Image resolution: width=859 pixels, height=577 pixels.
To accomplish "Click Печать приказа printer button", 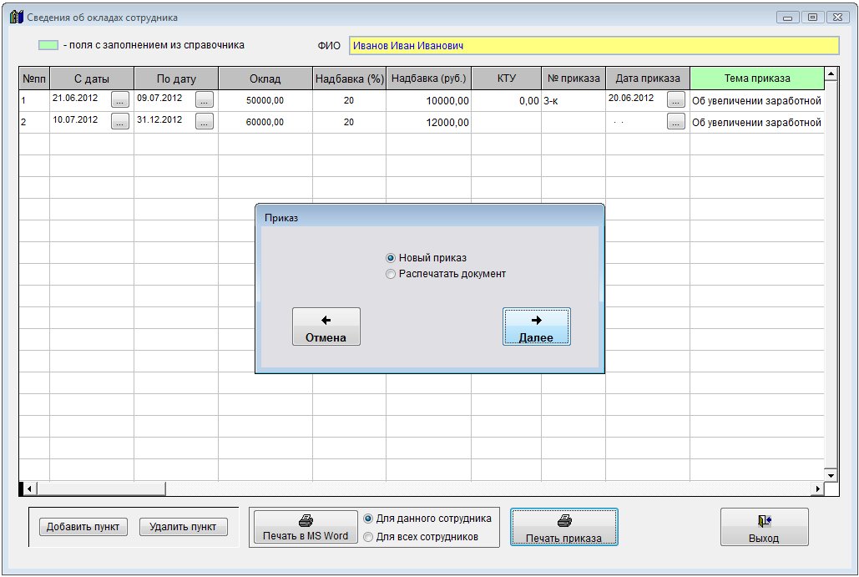I will (563, 528).
